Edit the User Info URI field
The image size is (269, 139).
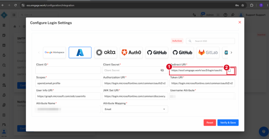pos(68,96)
